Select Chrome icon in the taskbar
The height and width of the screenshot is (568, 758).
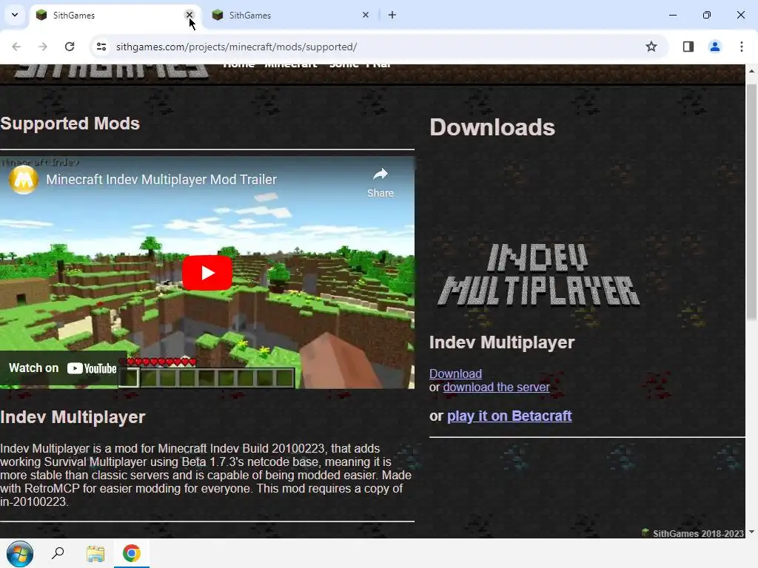[132, 553]
